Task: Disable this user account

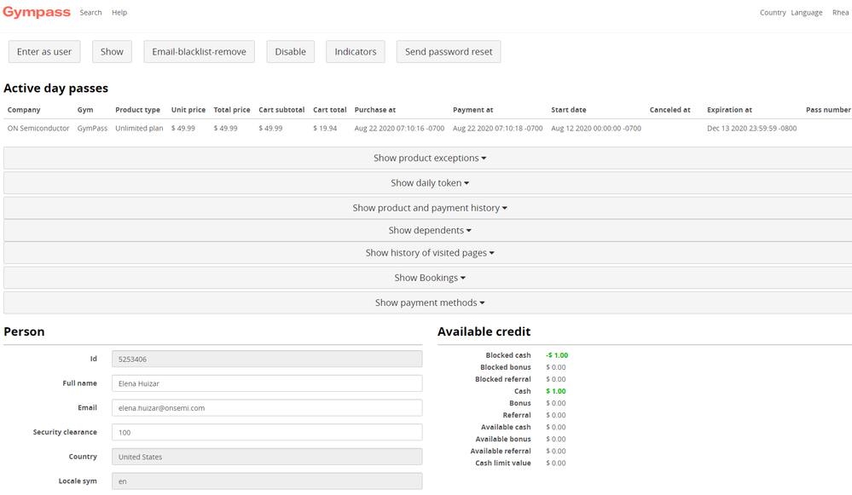Action: pyautogui.click(x=290, y=52)
